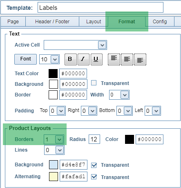
Task: Align text to the right
Action: pyautogui.click(x=140, y=59)
